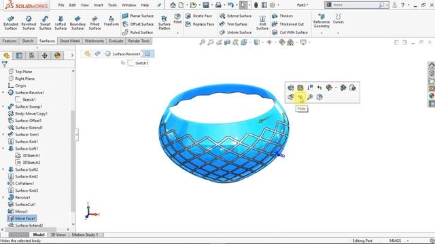435x244 pixels.
Task: Click the Print icon
Action: tap(218, 5)
